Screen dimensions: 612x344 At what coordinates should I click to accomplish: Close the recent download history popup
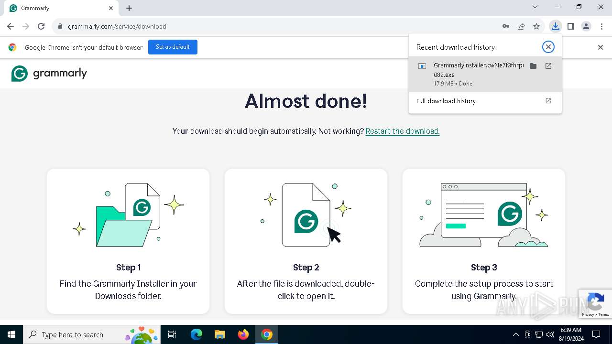(x=548, y=47)
